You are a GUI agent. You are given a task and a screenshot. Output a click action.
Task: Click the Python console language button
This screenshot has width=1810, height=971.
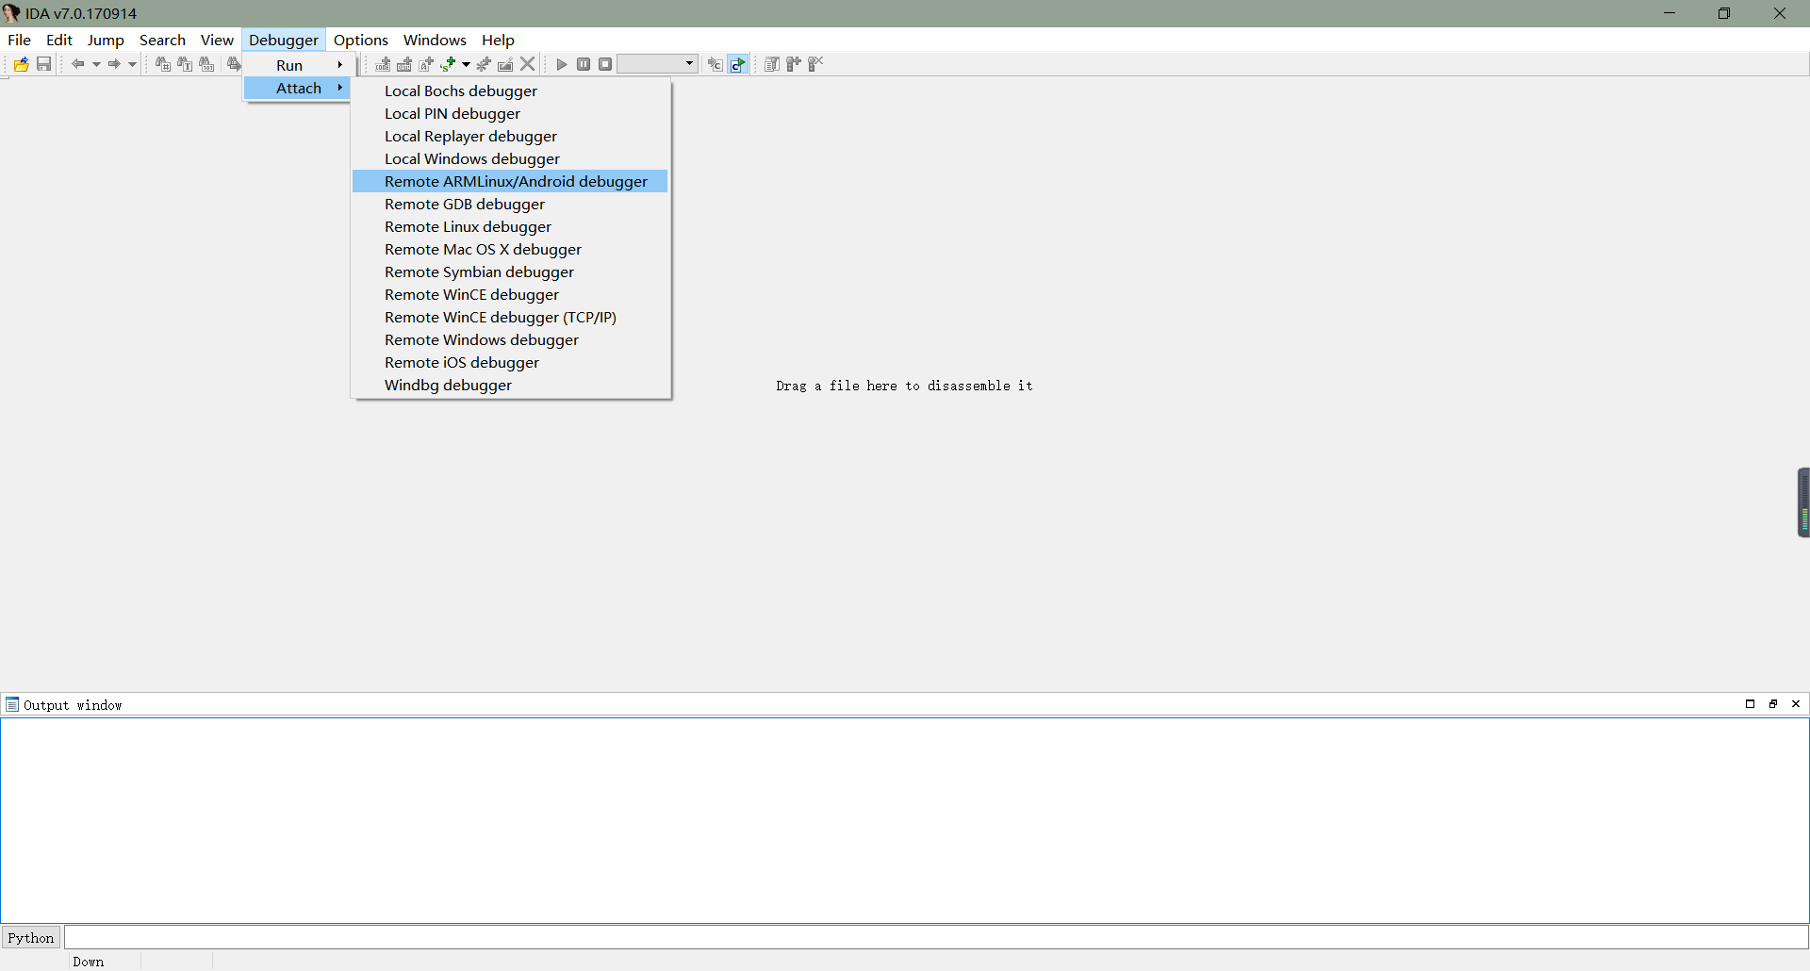coord(31,938)
